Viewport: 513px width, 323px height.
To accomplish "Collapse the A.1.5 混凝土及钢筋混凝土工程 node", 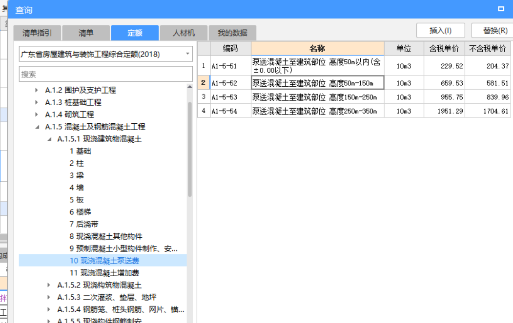I will (x=37, y=127).
